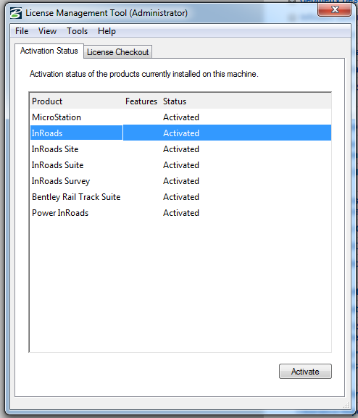Close the License Management Tool window
Image resolution: width=358 pixels, height=418 pixels.
[334, 10]
